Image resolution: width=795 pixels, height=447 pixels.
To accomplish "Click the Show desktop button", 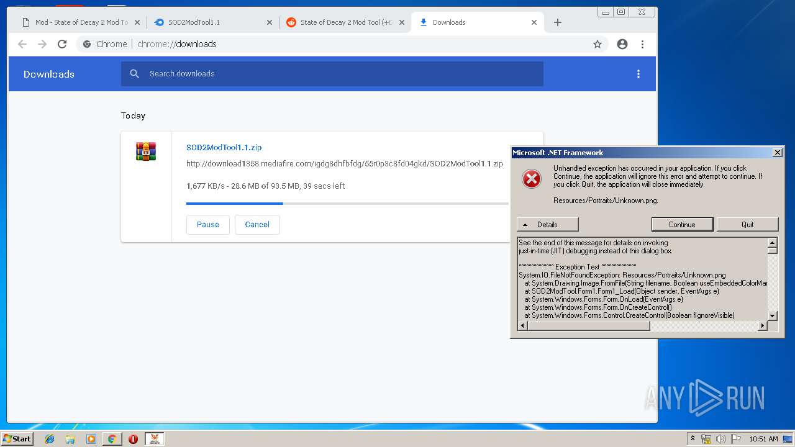I will (x=788, y=439).
